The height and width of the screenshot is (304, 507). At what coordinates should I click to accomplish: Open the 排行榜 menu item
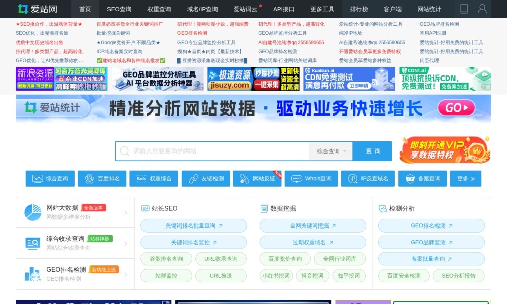click(359, 9)
